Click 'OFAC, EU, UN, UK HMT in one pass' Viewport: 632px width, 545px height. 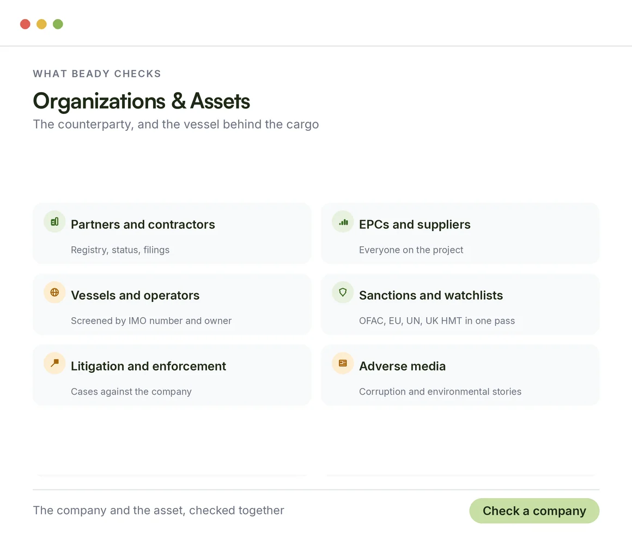437,321
